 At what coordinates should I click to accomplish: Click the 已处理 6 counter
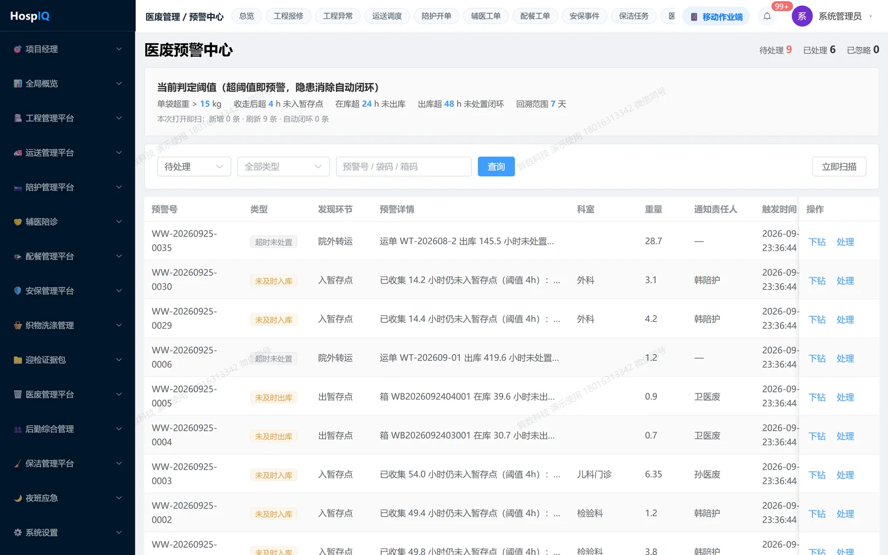point(819,50)
